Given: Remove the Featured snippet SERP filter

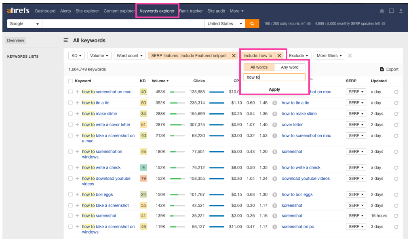Looking at the screenshot, I should 234,56.
